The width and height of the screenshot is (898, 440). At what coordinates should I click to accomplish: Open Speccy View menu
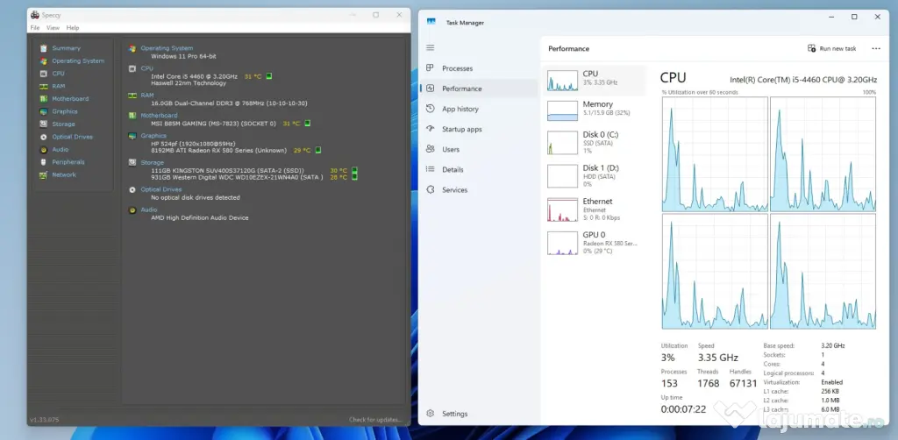tap(53, 27)
